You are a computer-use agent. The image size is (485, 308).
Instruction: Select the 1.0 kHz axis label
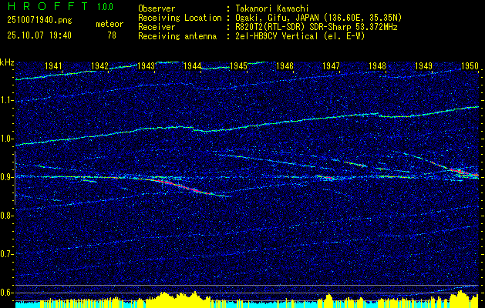[x=7, y=139]
